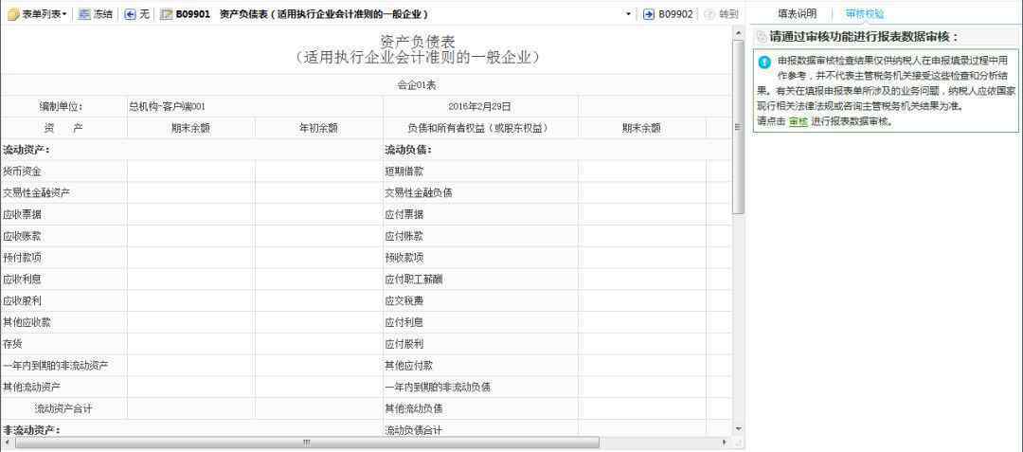The image size is (1023, 452).
Task: Click the icon beside 请通过审核功能 heading
Action: pyautogui.click(x=762, y=37)
